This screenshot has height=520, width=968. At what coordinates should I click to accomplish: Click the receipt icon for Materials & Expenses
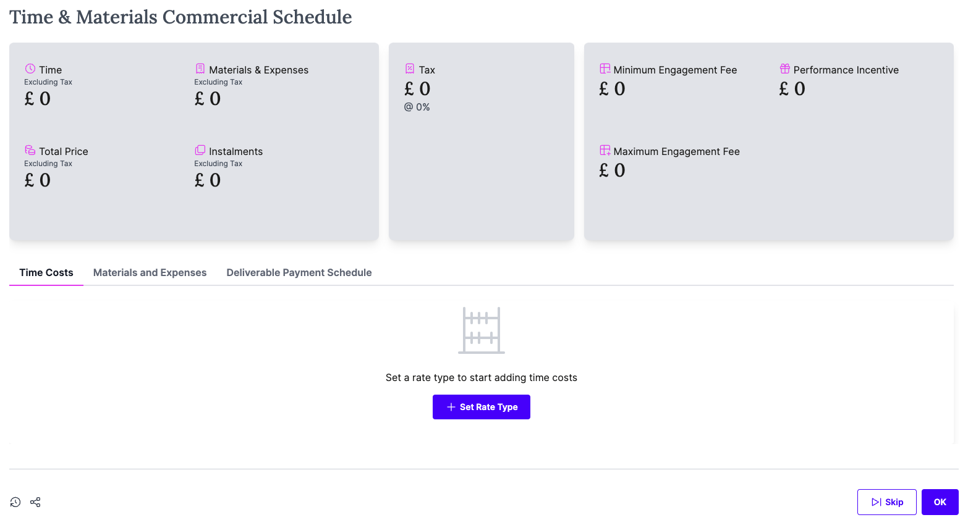click(x=200, y=69)
